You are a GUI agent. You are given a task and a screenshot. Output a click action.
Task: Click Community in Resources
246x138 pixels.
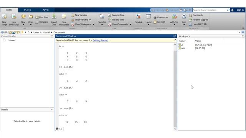pyautogui.click(x=196, y=15)
